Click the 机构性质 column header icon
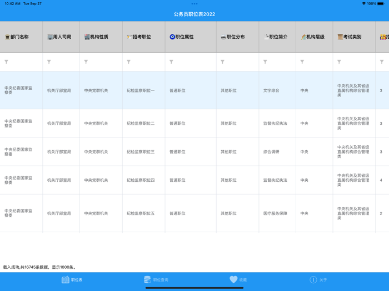Viewport: 389px width, 291px height. pyautogui.click(x=87, y=37)
